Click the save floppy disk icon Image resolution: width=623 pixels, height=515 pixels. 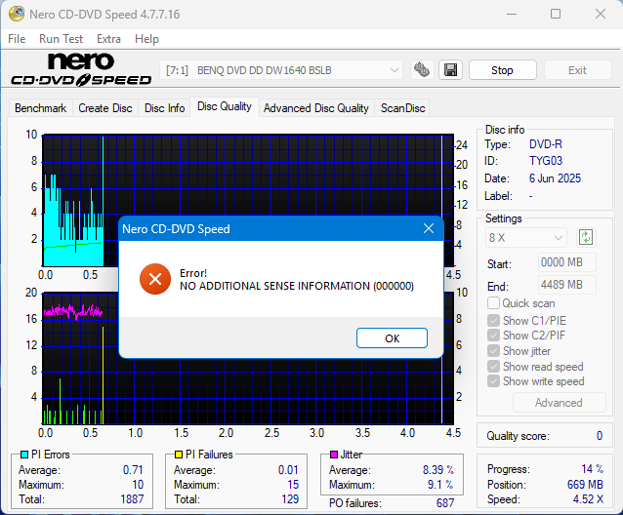pos(449,70)
